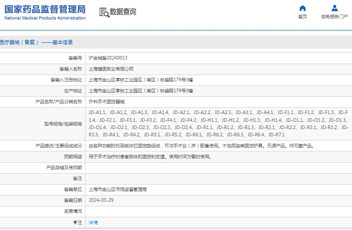Click the 备案人名称 label

[70, 69]
